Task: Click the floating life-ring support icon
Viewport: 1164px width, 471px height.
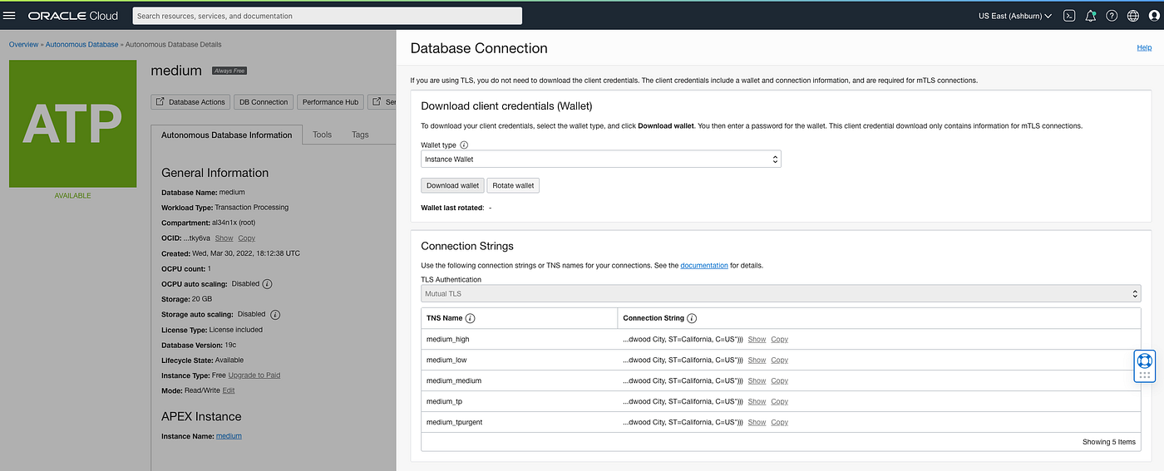Action: tap(1144, 361)
